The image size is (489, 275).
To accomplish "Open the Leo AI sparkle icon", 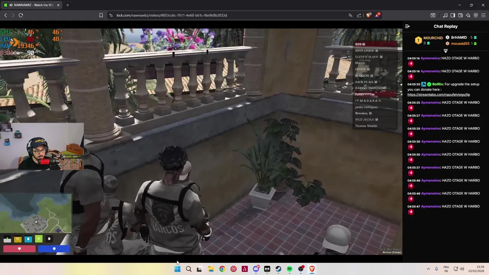I will point(468,15).
